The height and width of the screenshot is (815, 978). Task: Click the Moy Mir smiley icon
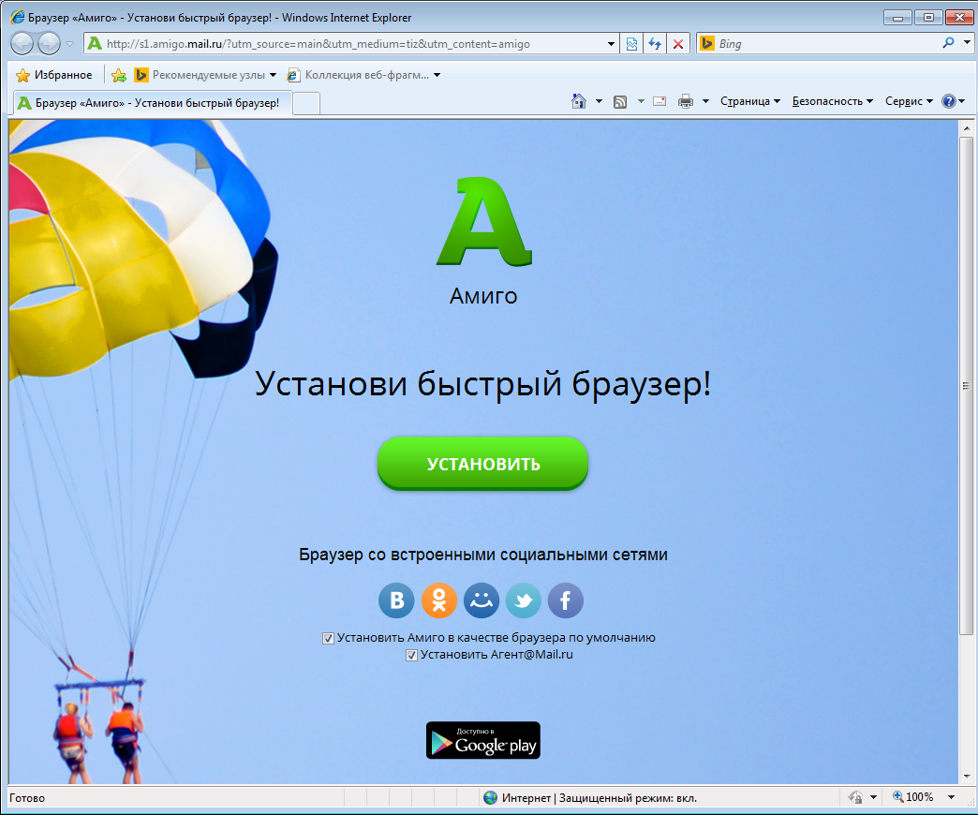[x=482, y=600]
